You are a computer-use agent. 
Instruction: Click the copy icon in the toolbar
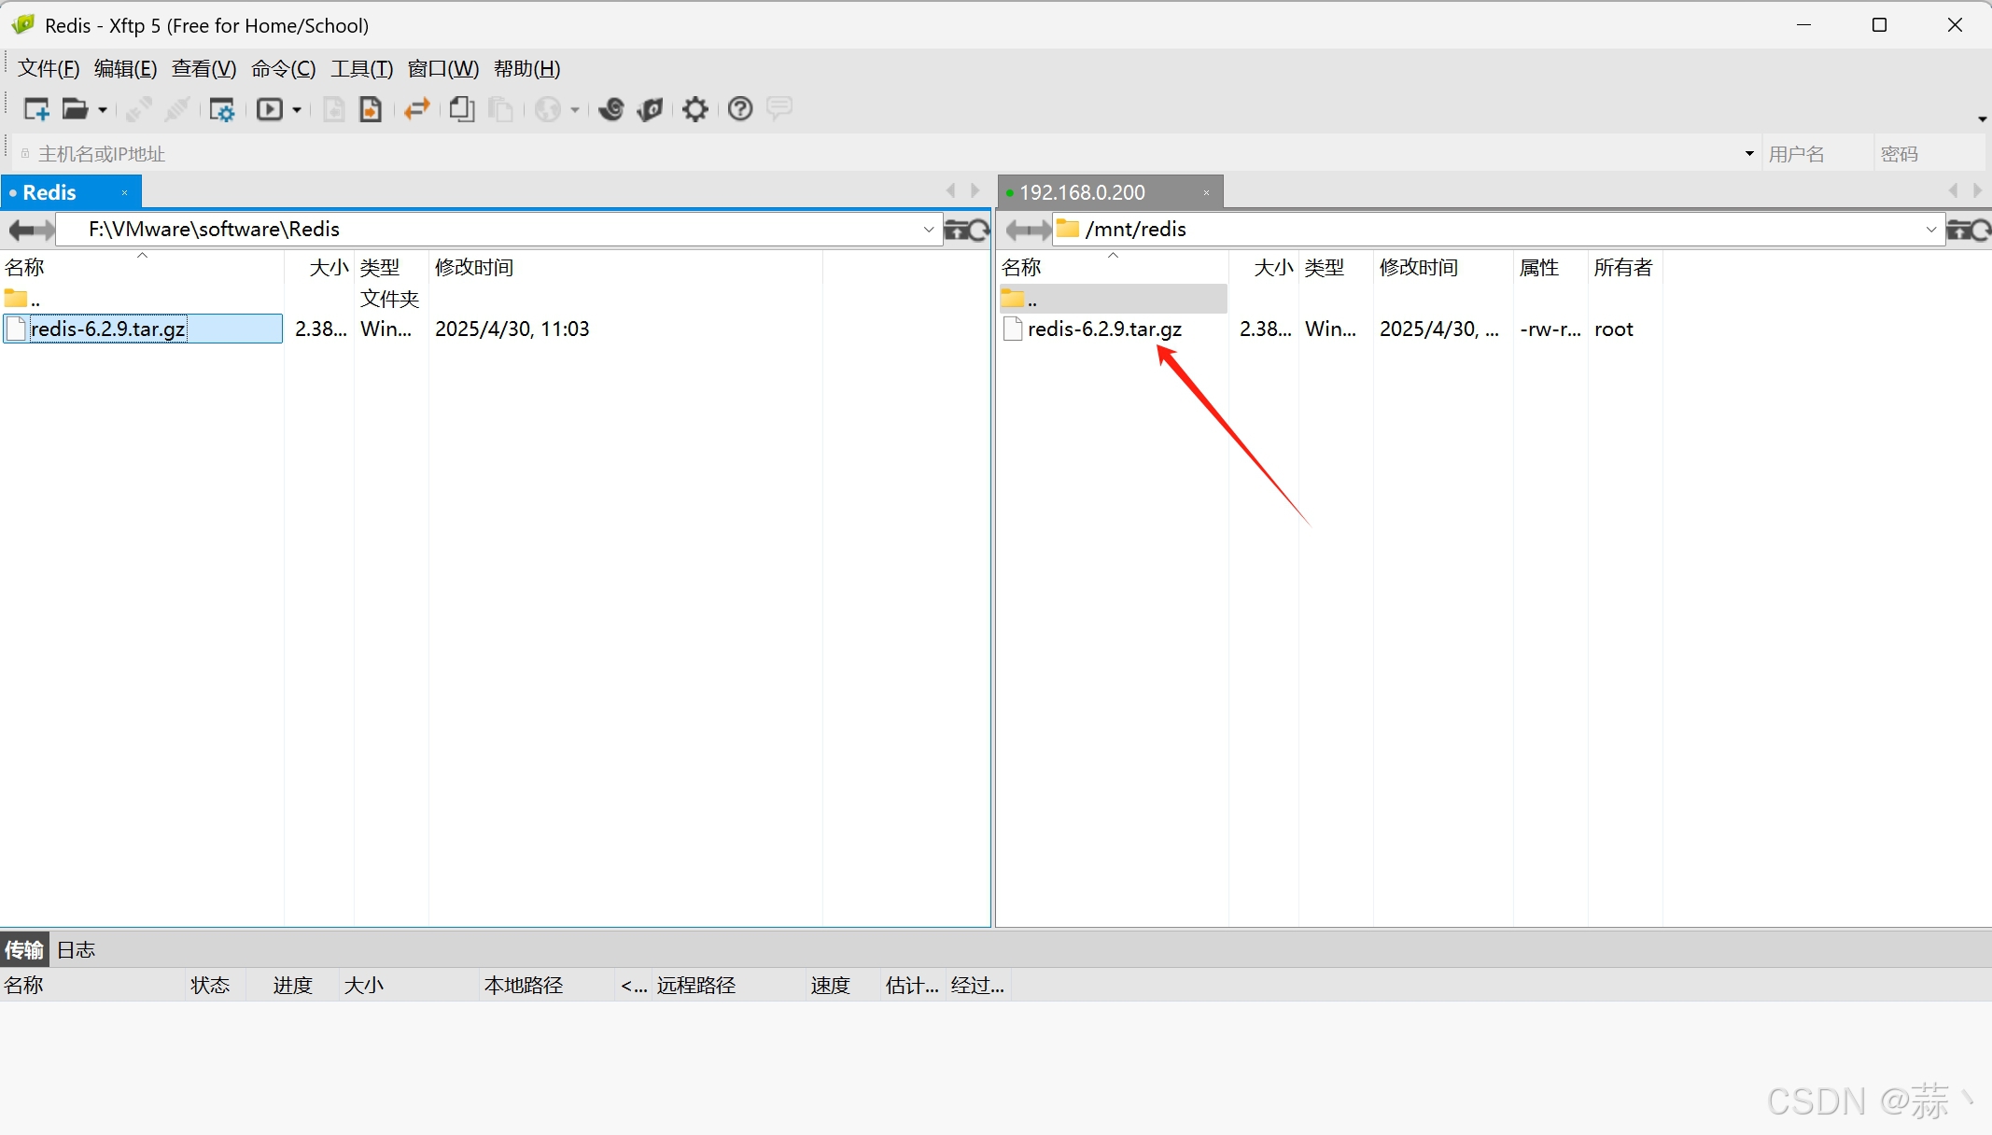[461, 109]
